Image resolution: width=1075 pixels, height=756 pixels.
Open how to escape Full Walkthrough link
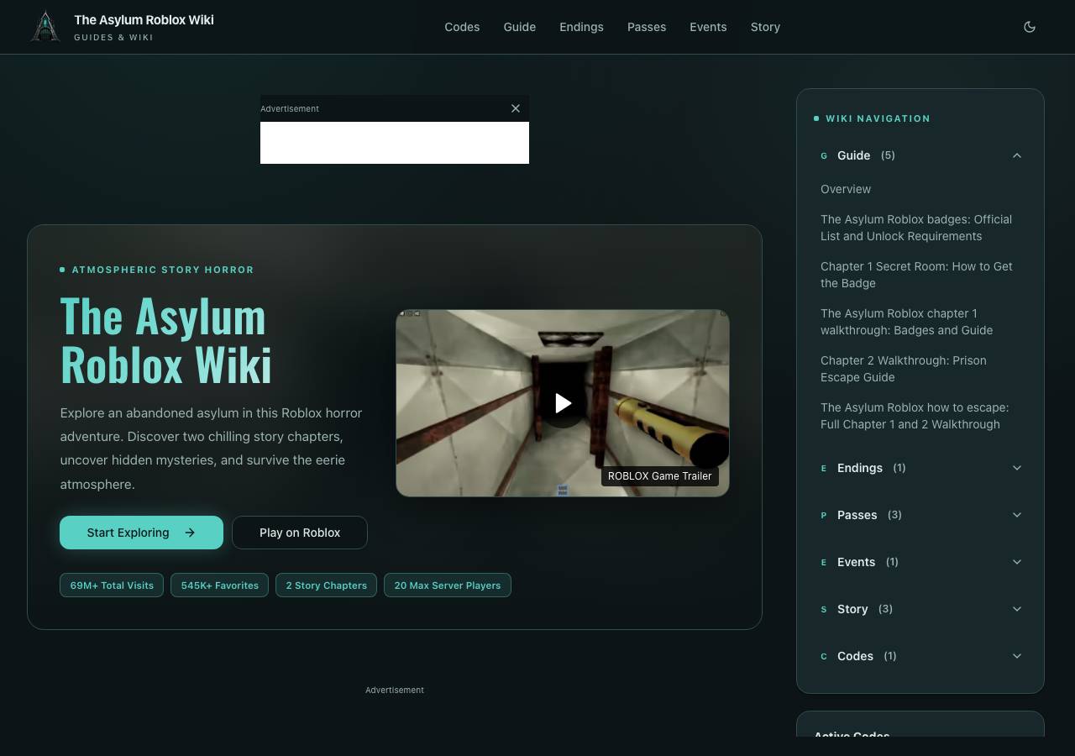(x=915, y=416)
